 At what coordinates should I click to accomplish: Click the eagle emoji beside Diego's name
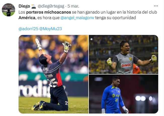33,6
